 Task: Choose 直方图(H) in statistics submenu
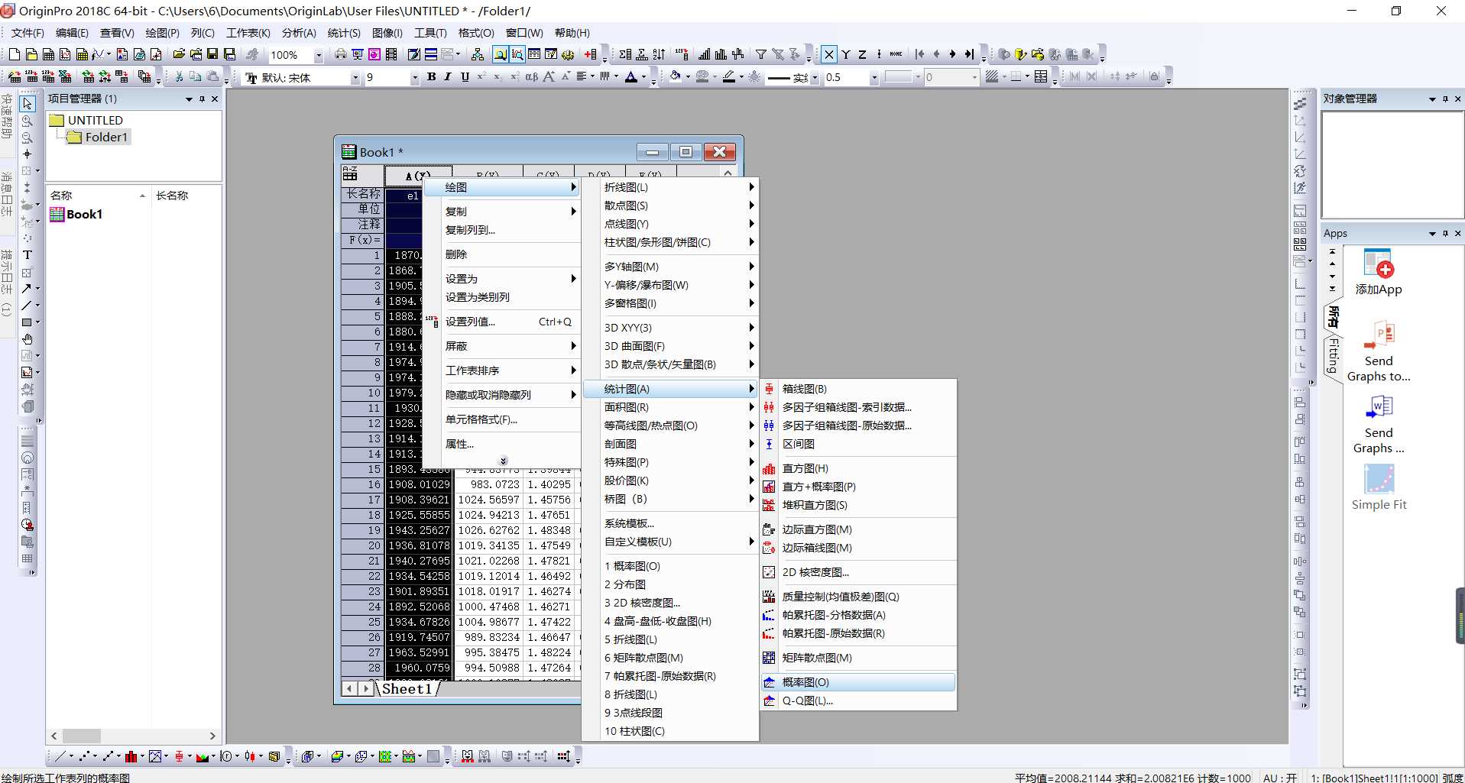(x=858, y=468)
